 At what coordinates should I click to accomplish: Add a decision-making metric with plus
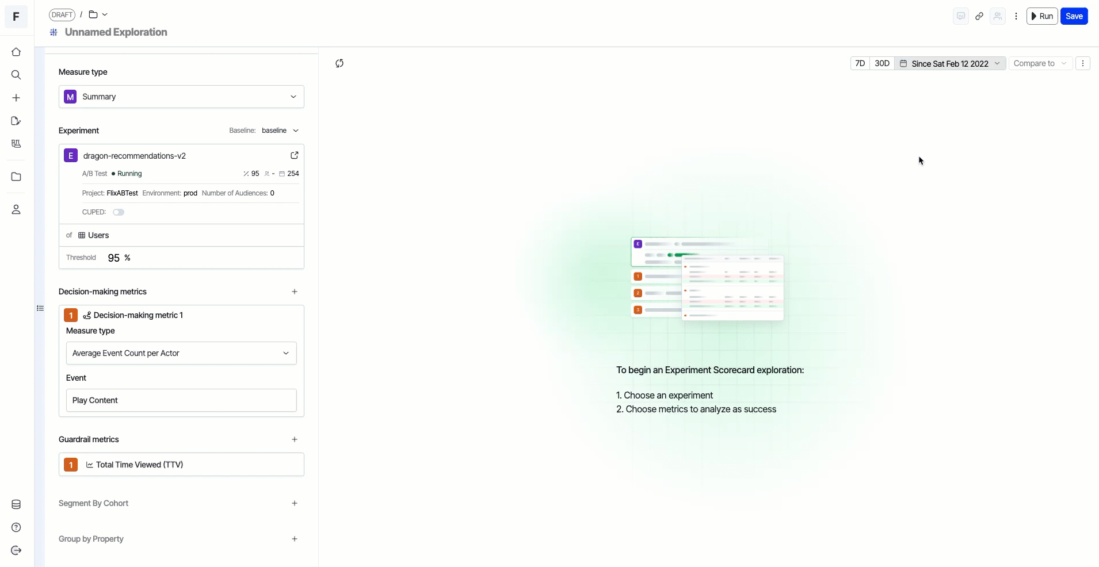click(x=295, y=292)
